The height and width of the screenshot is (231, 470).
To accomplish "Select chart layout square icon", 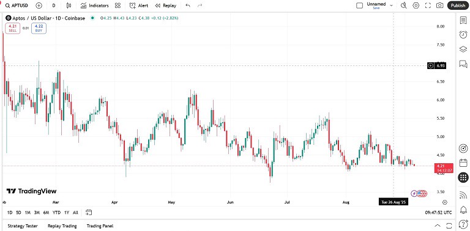I will point(359,5).
